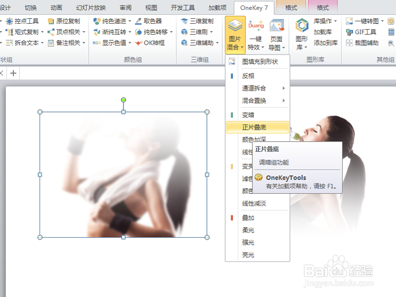396x297 pixels.
Task: Click the 一键转图 icon
Action: coord(349,21)
